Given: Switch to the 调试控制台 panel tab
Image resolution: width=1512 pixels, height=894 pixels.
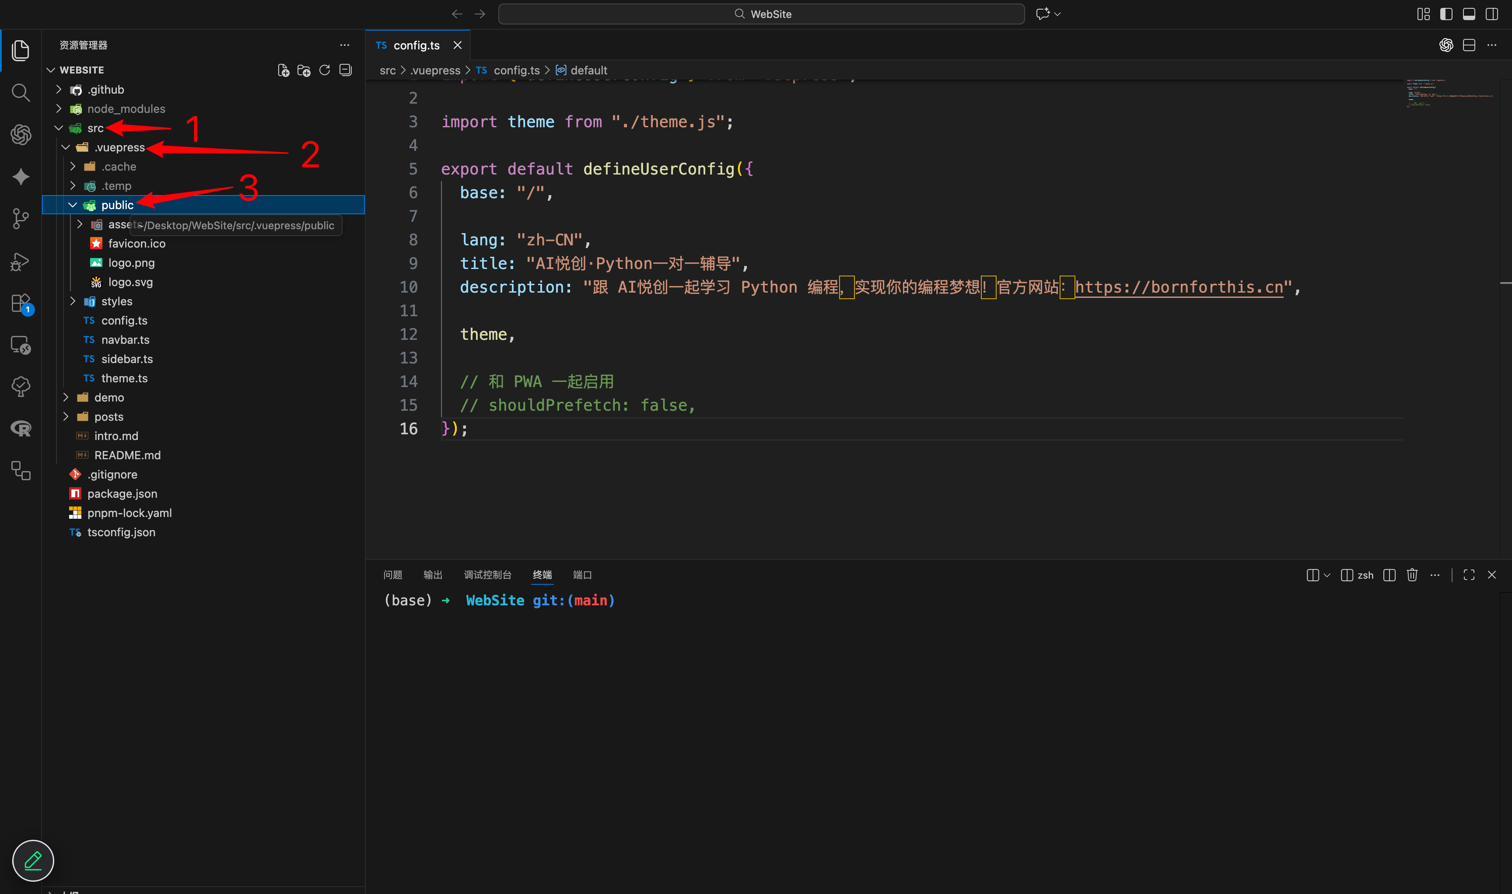Looking at the screenshot, I should tap(487, 575).
